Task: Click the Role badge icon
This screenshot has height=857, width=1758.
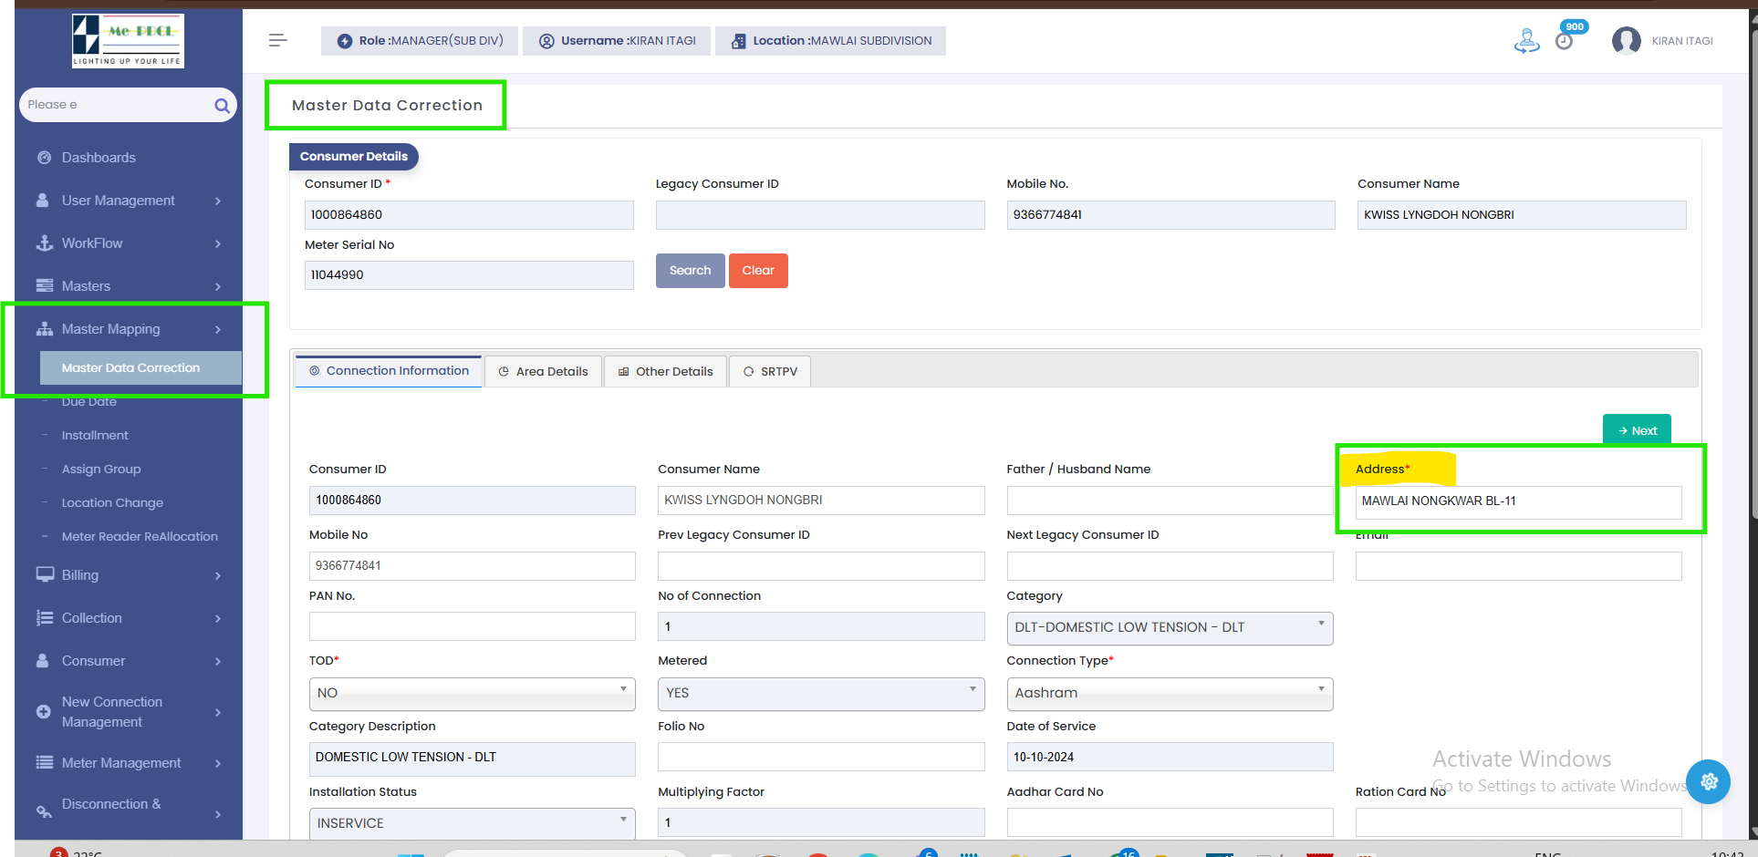Action: pos(345,41)
